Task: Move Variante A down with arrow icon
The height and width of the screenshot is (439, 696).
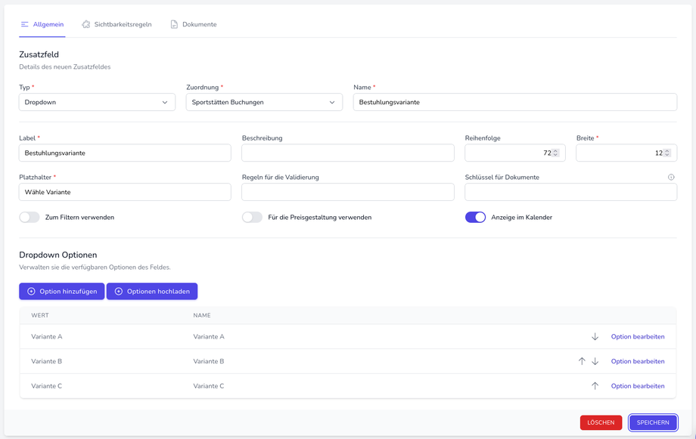Action: click(595, 337)
